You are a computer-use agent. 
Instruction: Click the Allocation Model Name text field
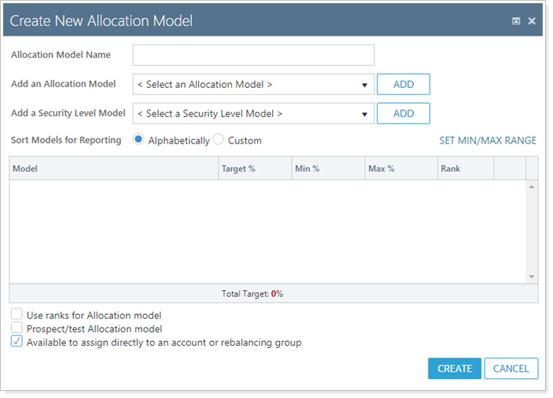pos(253,55)
